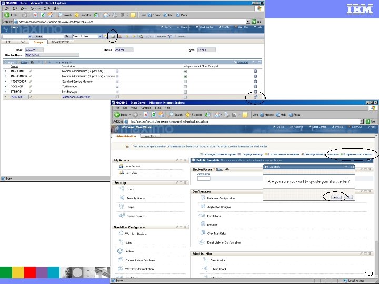379x284 pixels.
Task: Click Update Start Center link
Action: click(357, 154)
